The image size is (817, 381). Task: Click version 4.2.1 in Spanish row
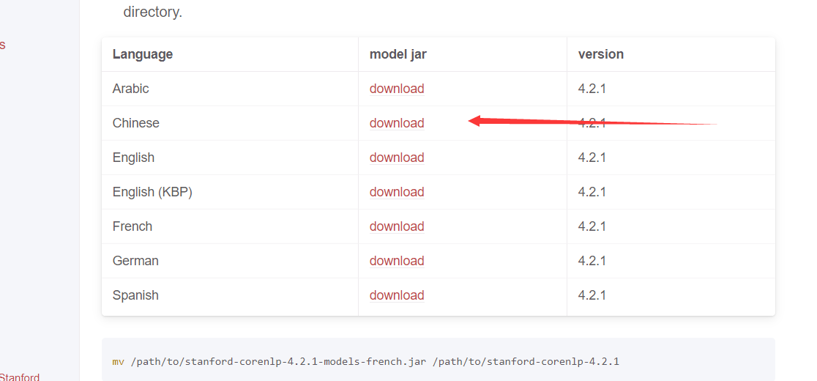[592, 295]
